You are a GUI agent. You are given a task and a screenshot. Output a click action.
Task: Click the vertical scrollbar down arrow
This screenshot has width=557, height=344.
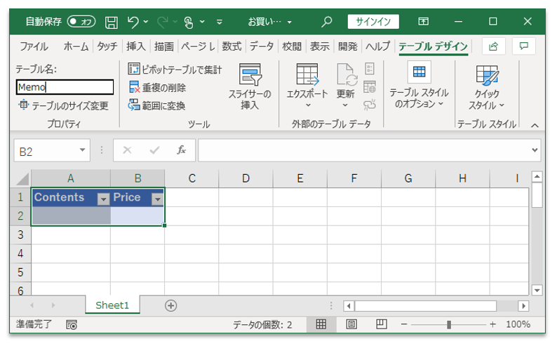coord(537,290)
